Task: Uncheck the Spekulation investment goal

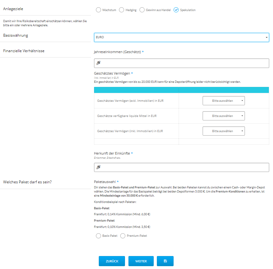Action: click(176, 10)
